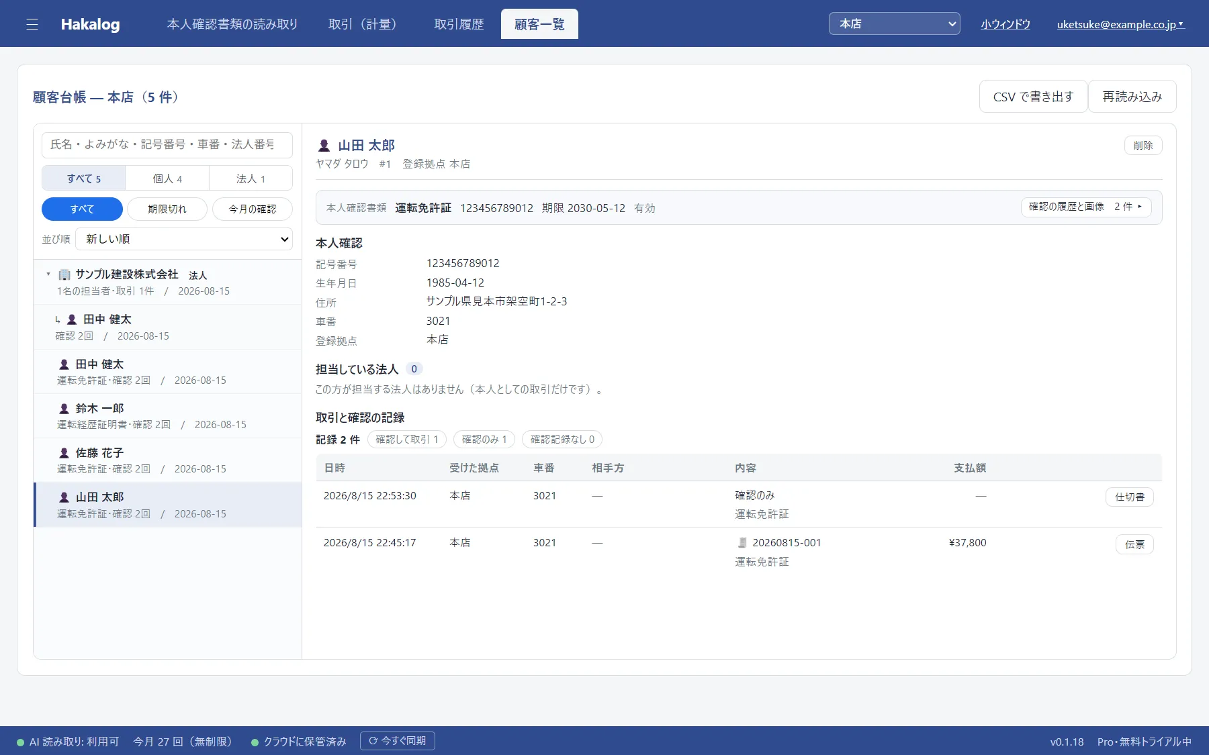1209x755 pixels.
Task: Open the 取引履歴 tab
Action: 459,24
